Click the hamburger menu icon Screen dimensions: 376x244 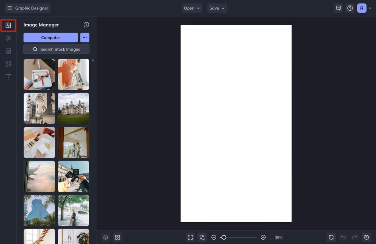10,8
